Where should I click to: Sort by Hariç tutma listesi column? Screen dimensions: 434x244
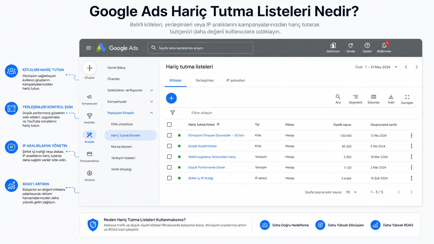(x=204, y=124)
